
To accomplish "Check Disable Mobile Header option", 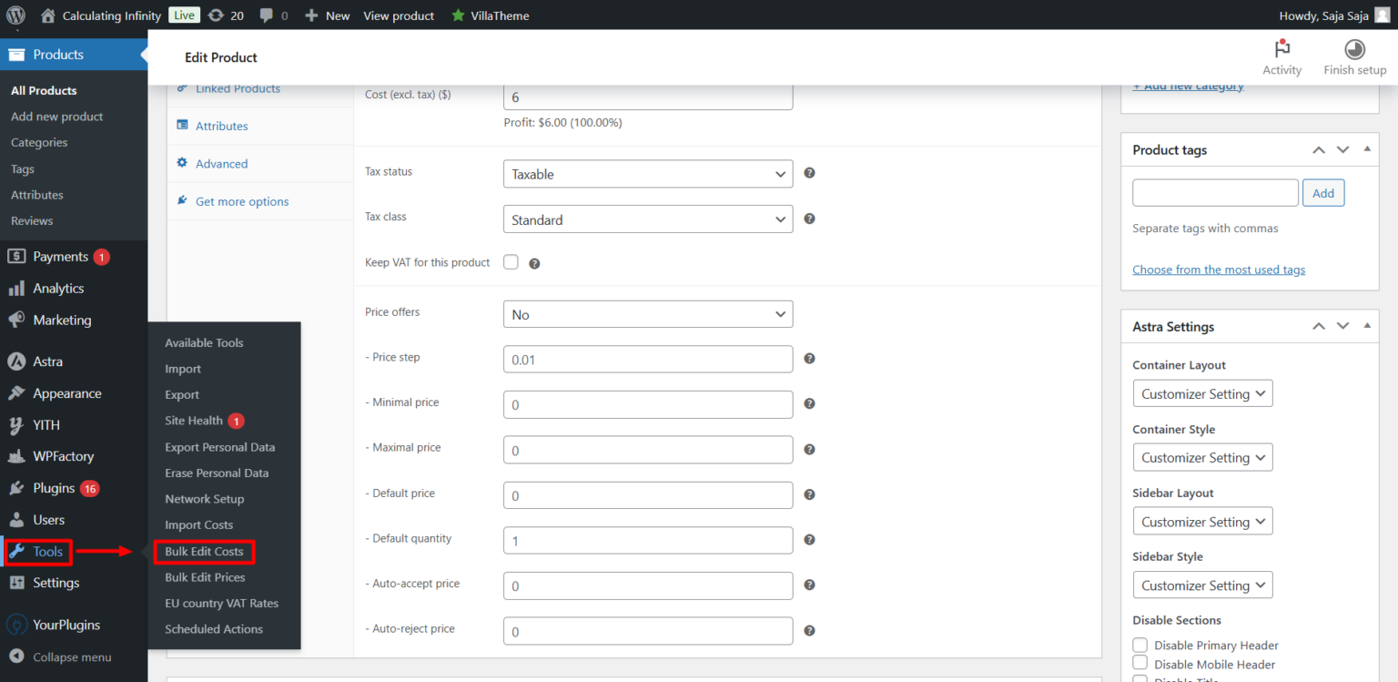I will click(1140, 664).
